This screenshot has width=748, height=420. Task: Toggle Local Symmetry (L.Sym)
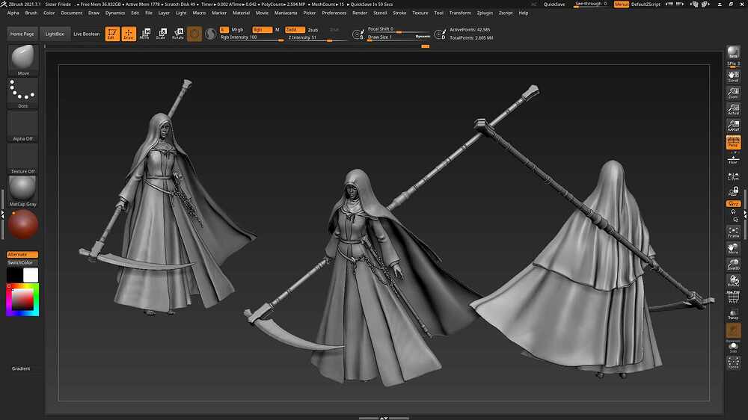coord(733,177)
